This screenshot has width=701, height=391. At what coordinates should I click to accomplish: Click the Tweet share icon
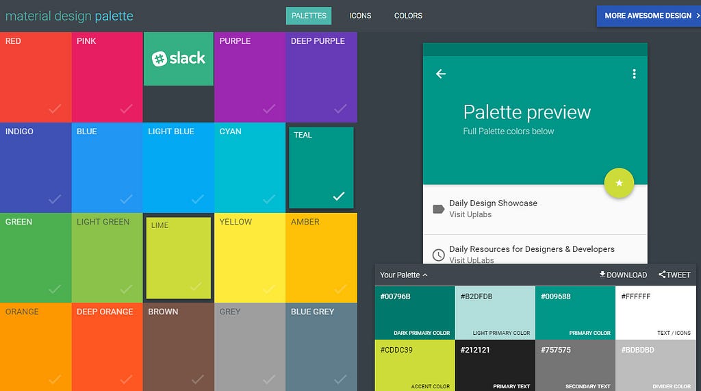pos(662,274)
